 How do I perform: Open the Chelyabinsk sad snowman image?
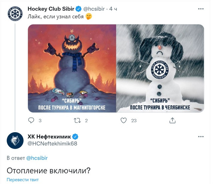160,68
